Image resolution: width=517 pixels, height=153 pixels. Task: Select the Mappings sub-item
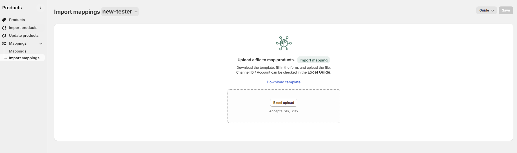pos(17,51)
